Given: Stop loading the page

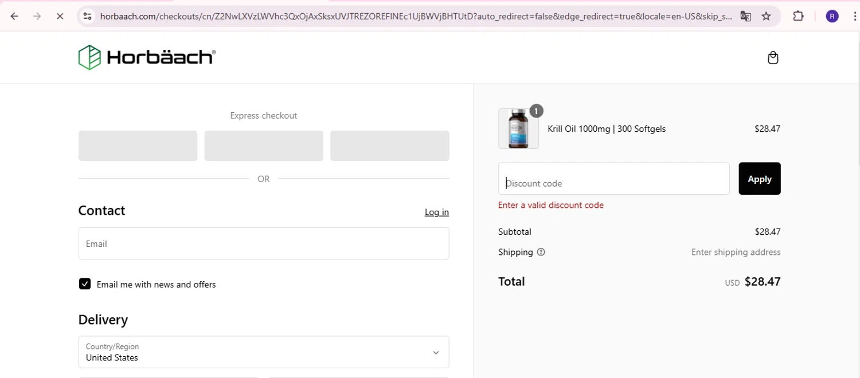Looking at the screenshot, I should [60, 16].
